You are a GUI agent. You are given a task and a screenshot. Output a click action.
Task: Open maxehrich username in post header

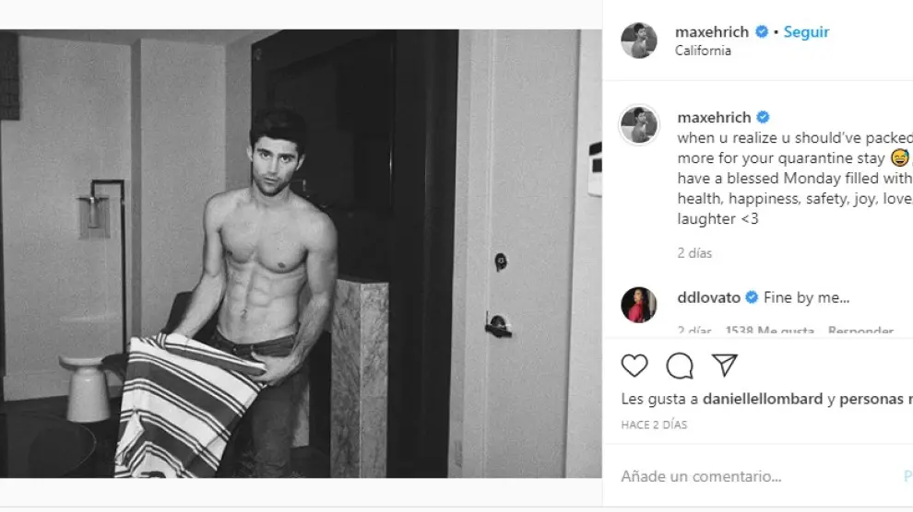point(712,32)
